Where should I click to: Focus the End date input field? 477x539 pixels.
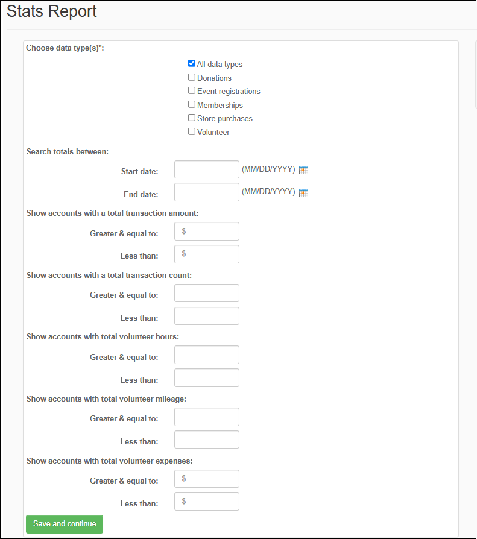coord(207,192)
